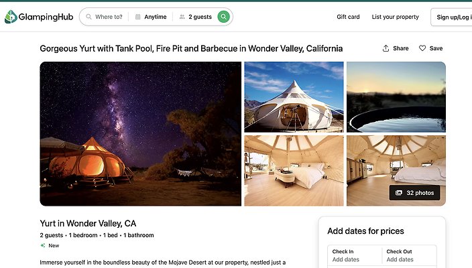Click the green search magnifier button
Image resolution: width=472 pixels, height=268 pixels.
click(224, 17)
